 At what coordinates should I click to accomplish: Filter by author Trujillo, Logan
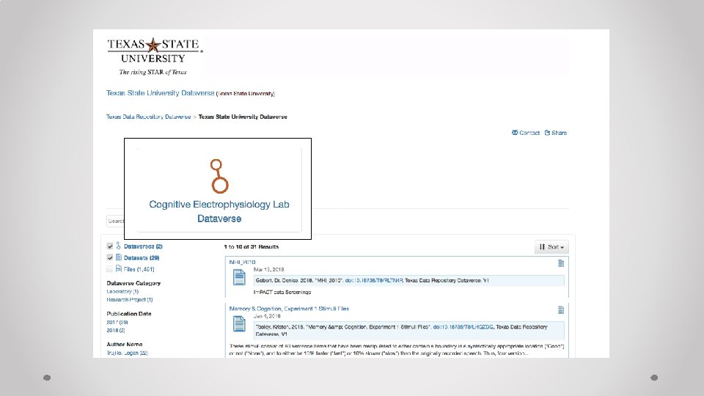pyautogui.click(x=127, y=353)
